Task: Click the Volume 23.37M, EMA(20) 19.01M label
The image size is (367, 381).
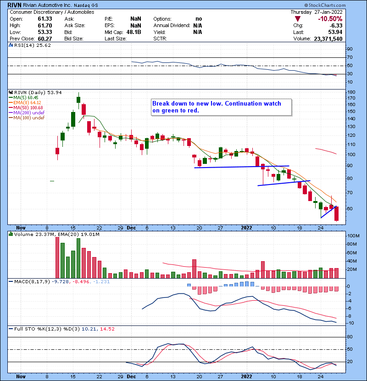Action: tap(56, 235)
